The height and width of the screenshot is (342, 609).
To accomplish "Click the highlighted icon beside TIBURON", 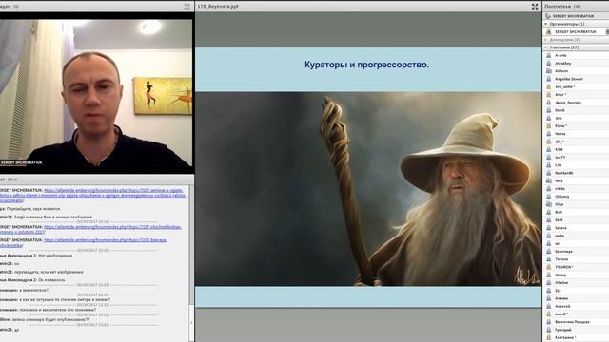I will pos(549,267).
